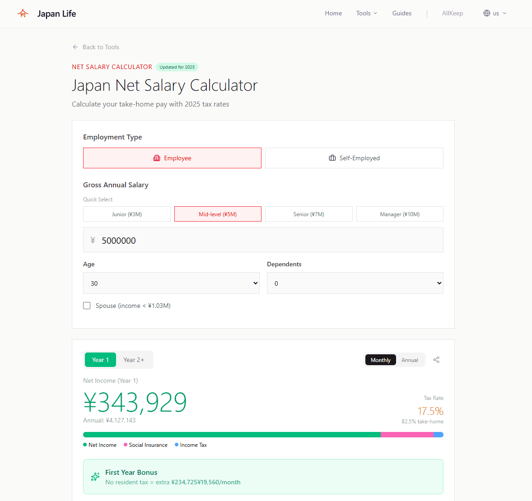Open the Guides menu item
Viewport: 532px width, 501px height.
click(401, 13)
